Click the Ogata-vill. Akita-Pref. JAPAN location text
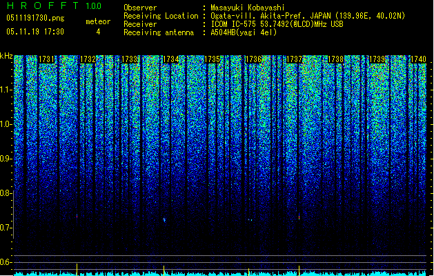This screenshot has height=276, width=434. click(x=308, y=16)
